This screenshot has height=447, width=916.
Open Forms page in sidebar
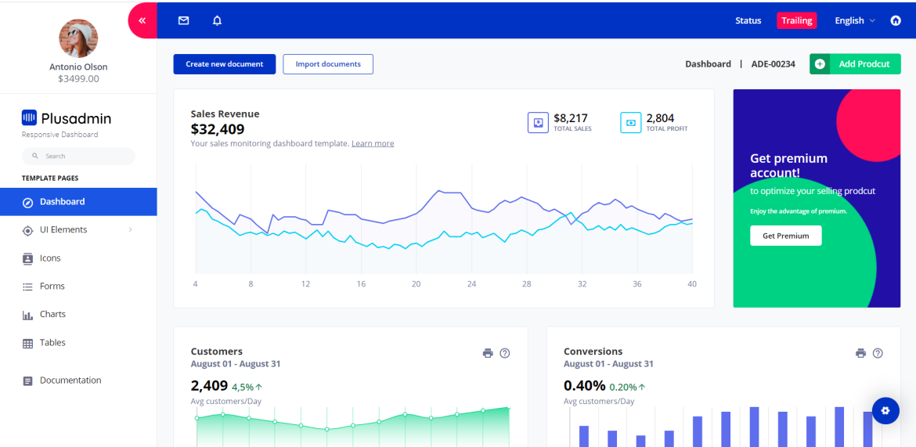pyautogui.click(x=78, y=286)
